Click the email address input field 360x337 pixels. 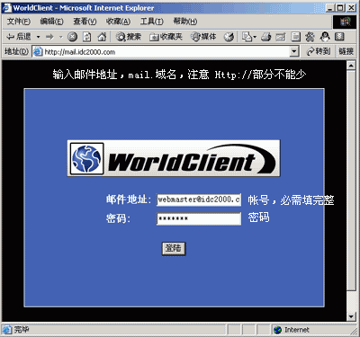(x=199, y=200)
